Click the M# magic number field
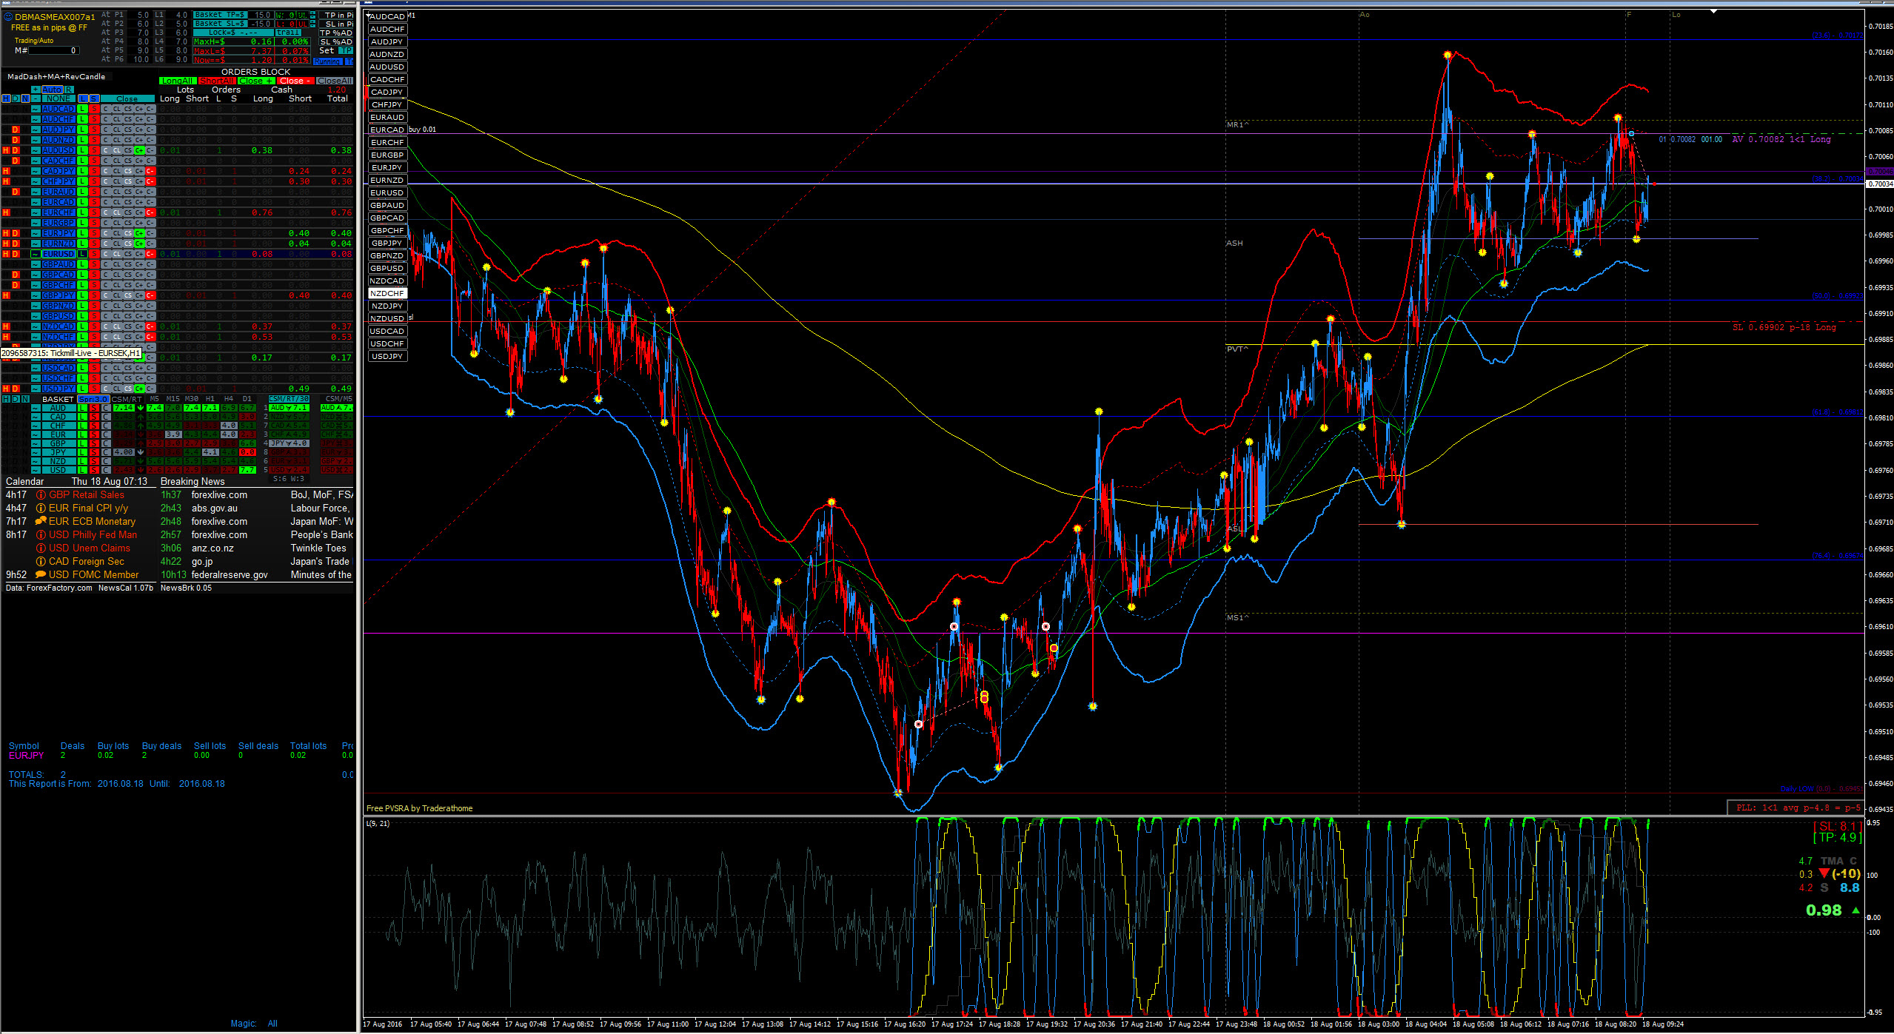This screenshot has width=1894, height=1034. (54, 50)
